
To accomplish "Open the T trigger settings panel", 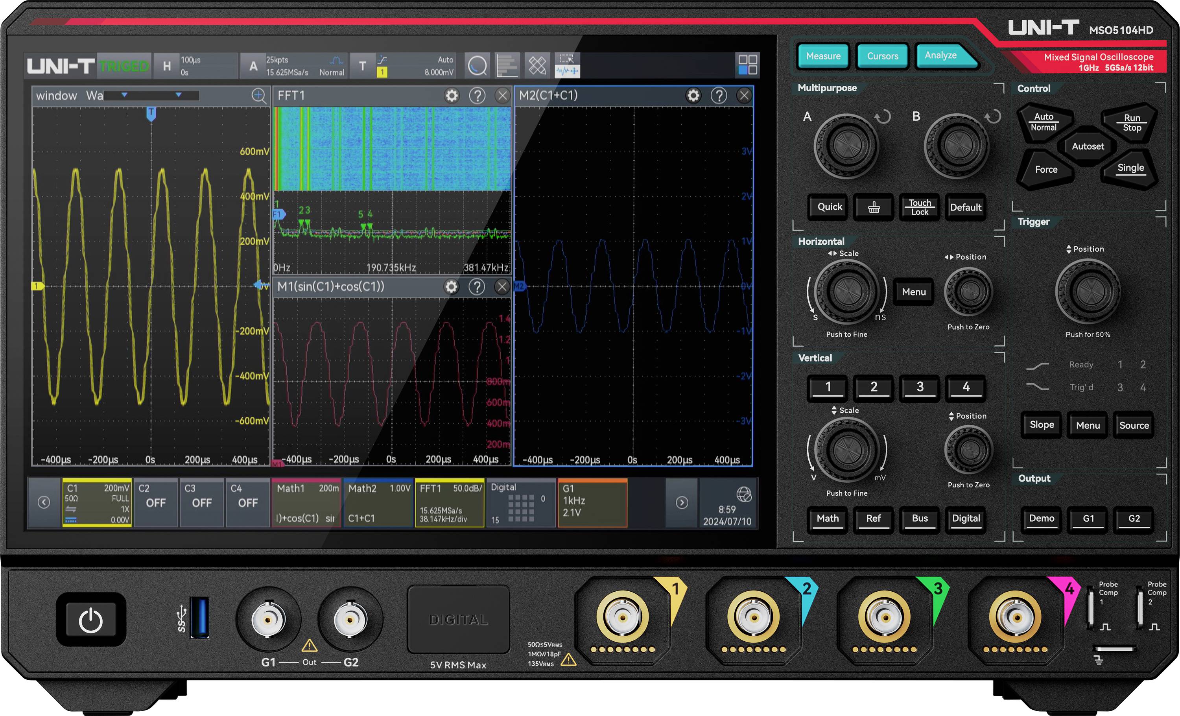I will (403, 66).
